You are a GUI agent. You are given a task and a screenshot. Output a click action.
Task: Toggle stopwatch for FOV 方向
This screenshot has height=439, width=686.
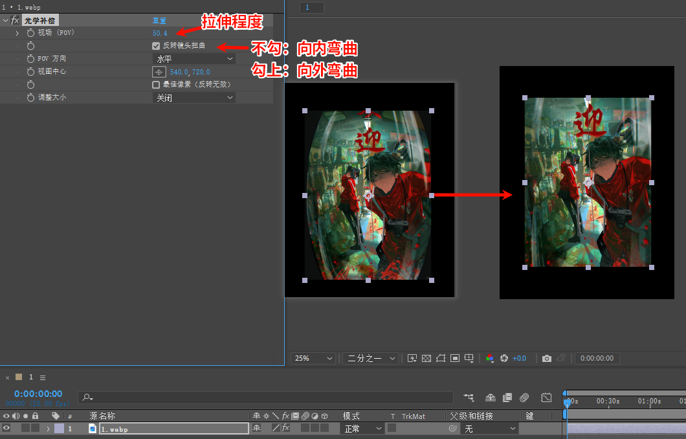pyautogui.click(x=30, y=59)
